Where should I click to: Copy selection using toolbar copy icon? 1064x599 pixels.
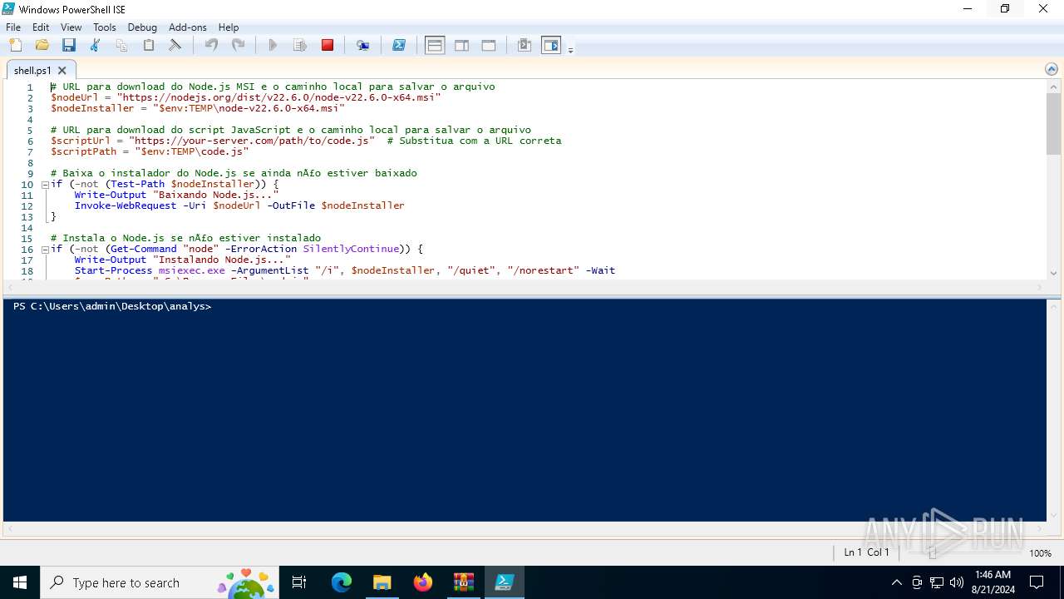tap(121, 45)
